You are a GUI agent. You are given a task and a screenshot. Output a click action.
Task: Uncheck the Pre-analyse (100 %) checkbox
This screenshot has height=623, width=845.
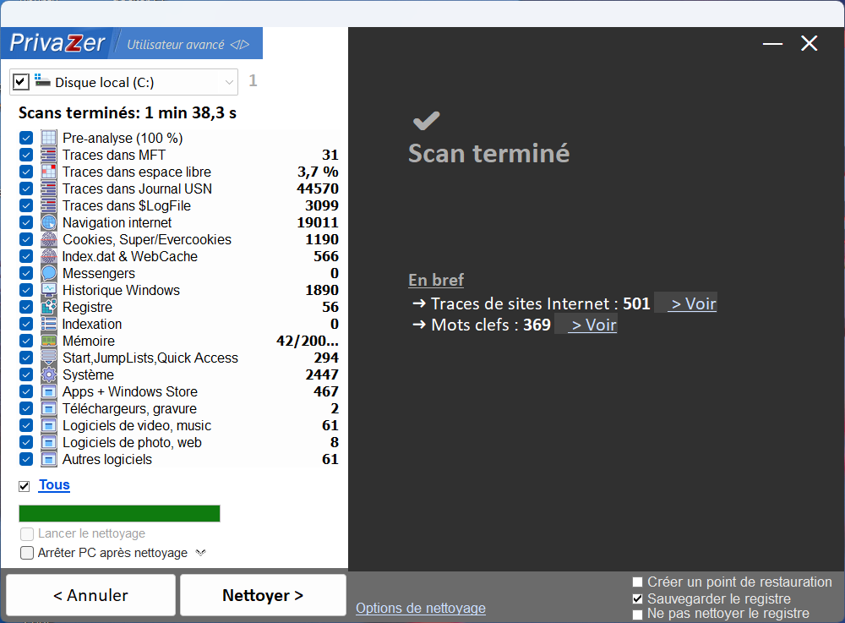click(26, 138)
